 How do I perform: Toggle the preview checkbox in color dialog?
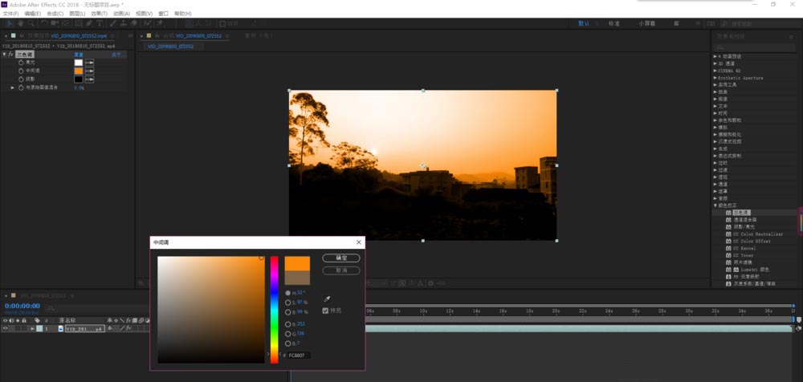(x=326, y=311)
